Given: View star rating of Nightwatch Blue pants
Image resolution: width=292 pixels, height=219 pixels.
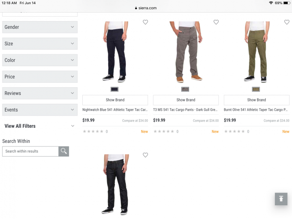Looking at the screenshot, I should pyautogui.click(x=93, y=131).
